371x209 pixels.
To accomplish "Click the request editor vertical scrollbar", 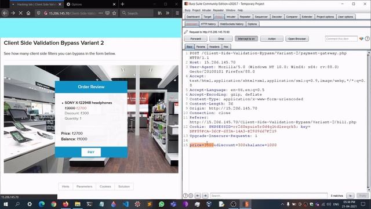I will (x=369, y=121).
